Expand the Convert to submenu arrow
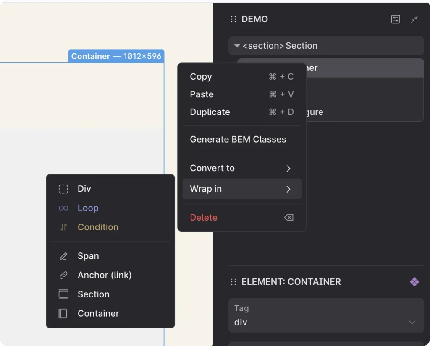430x346 pixels. click(288, 169)
